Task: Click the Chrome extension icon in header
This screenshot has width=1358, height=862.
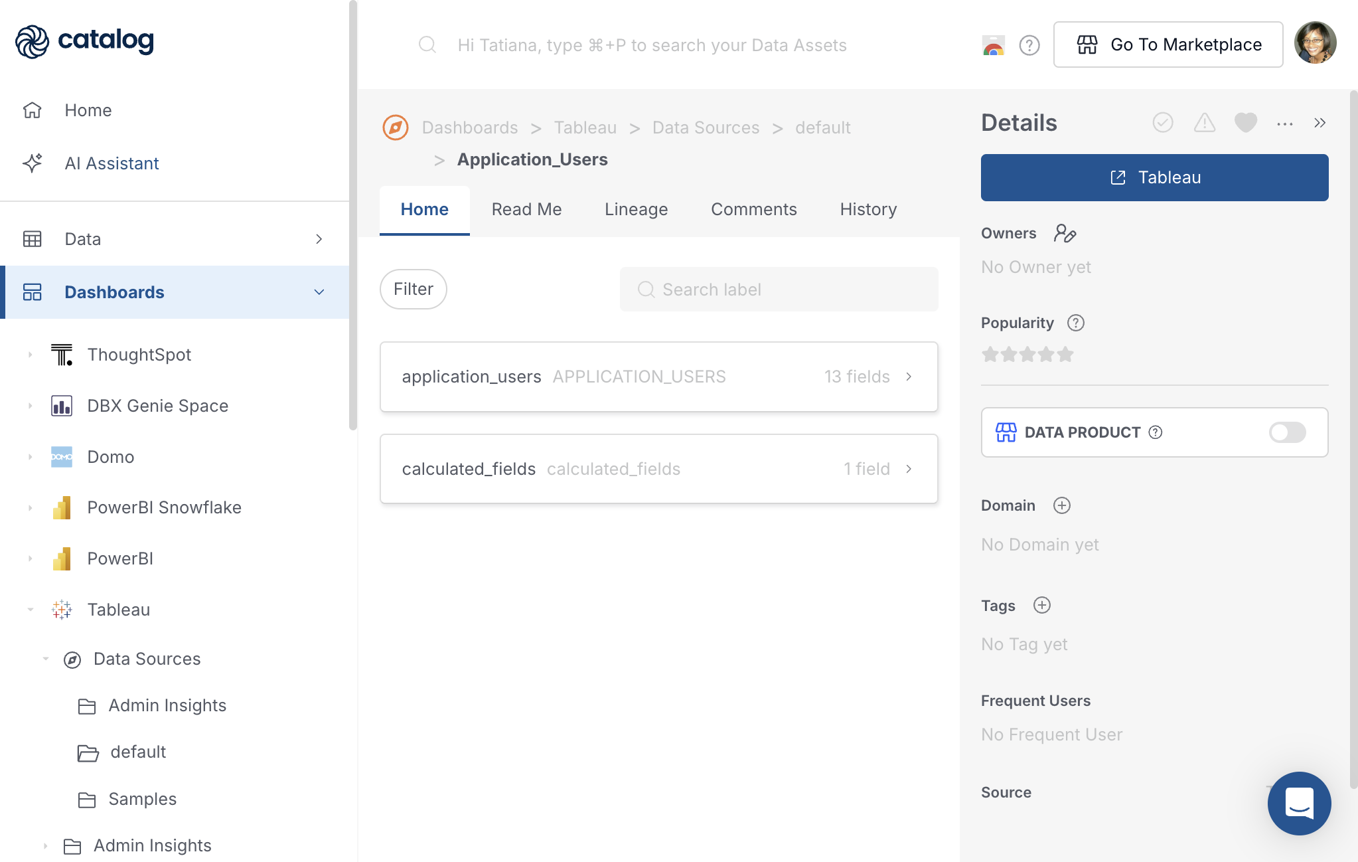Action: tap(994, 45)
